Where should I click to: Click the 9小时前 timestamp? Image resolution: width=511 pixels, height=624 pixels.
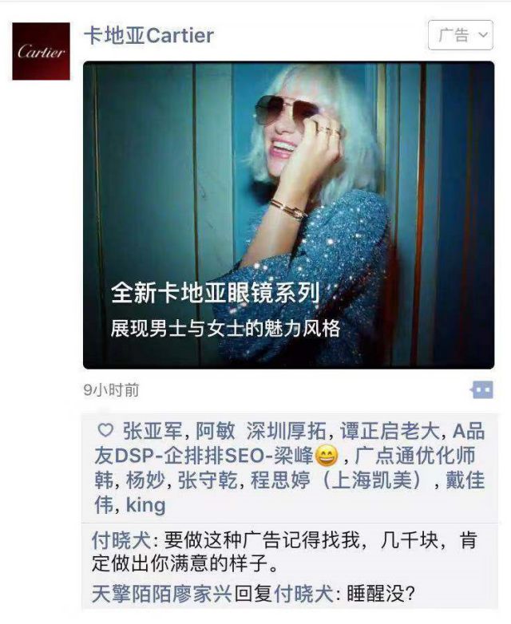coord(111,390)
